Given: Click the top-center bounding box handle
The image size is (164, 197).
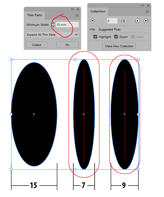Looking at the screenshot, I should pos(75,59).
